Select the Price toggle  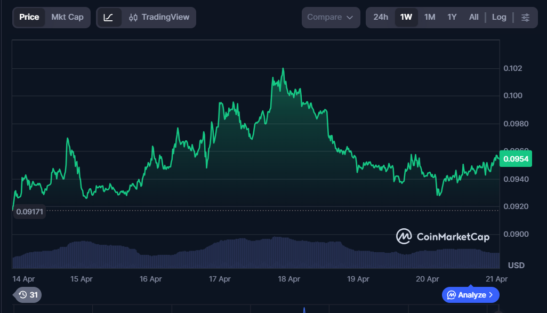pos(29,17)
